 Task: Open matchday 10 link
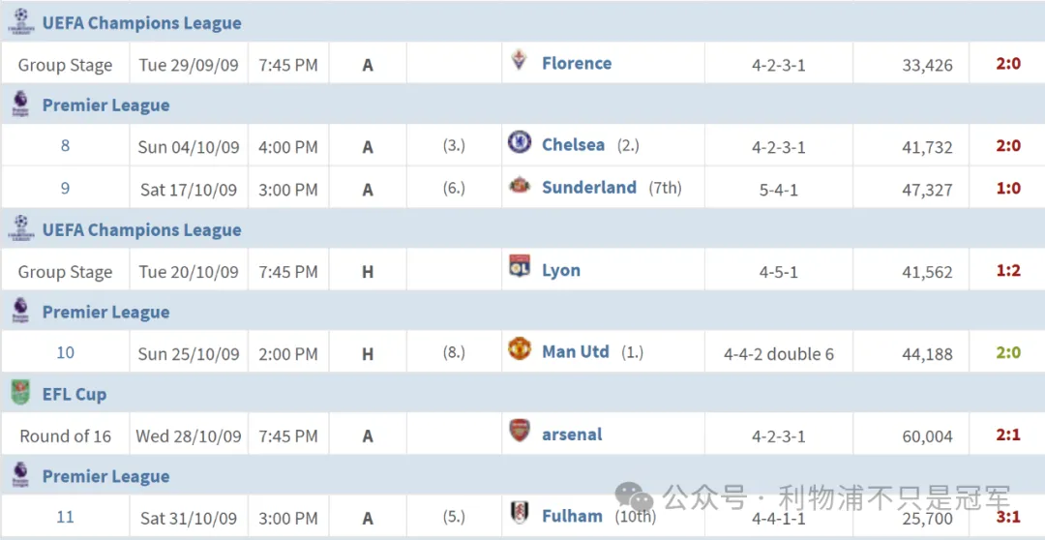pos(65,352)
